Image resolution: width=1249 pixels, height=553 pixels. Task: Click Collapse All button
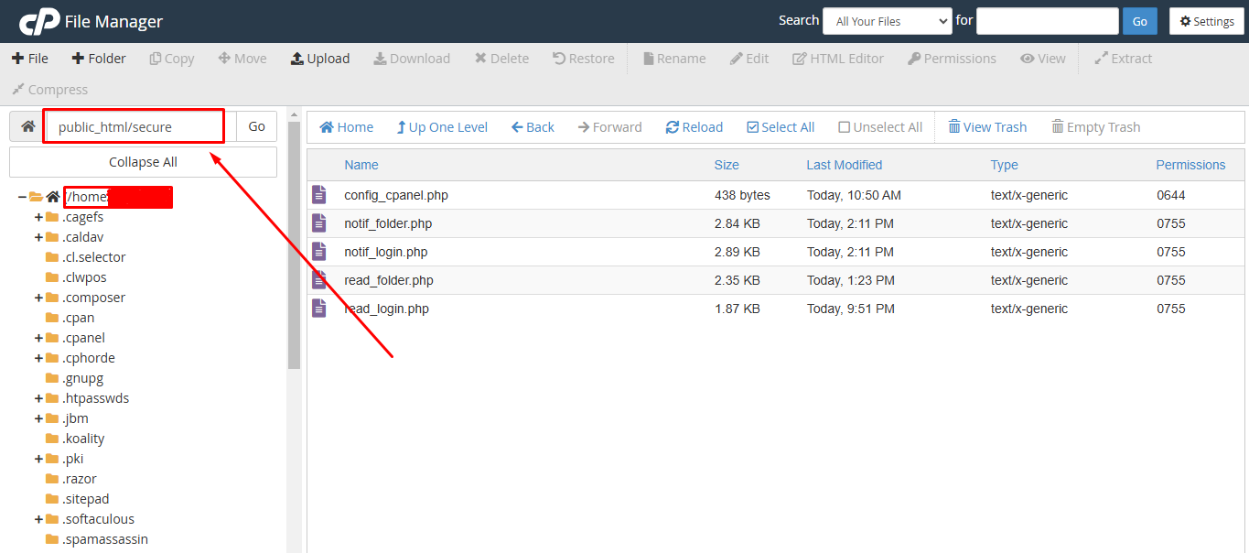click(143, 162)
